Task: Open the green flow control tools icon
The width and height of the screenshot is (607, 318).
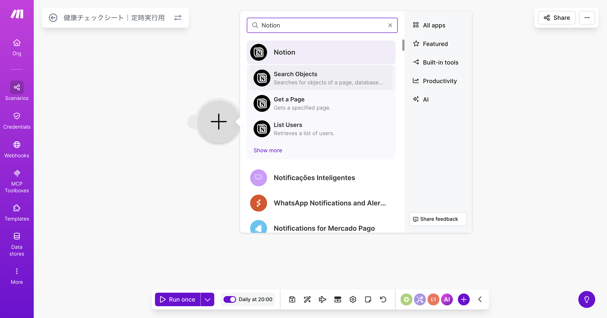Action: [x=406, y=299]
